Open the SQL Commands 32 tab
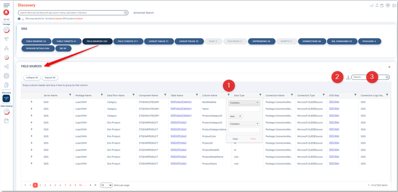 click(341, 41)
